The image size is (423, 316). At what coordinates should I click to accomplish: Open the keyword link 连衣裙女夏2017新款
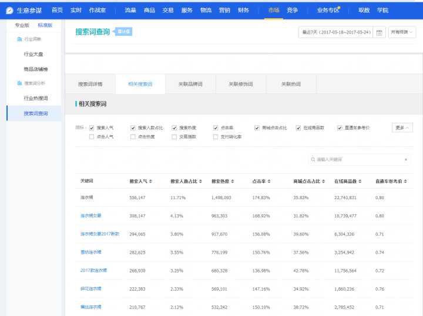pyautogui.click(x=100, y=234)
